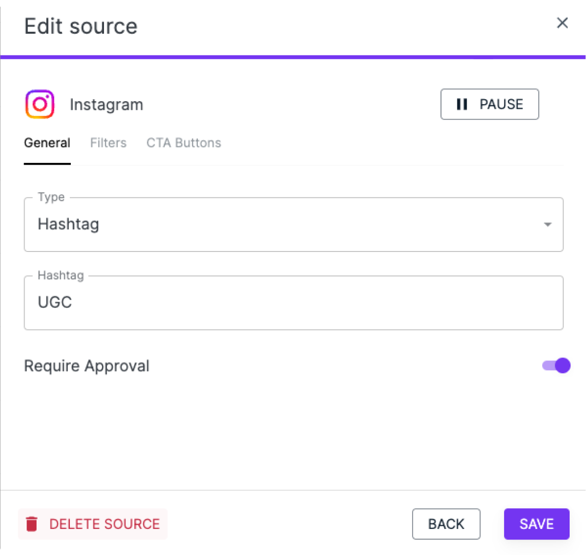
Task: Click the DELETE SOURCE text button
Action: [x=104, y=524]
